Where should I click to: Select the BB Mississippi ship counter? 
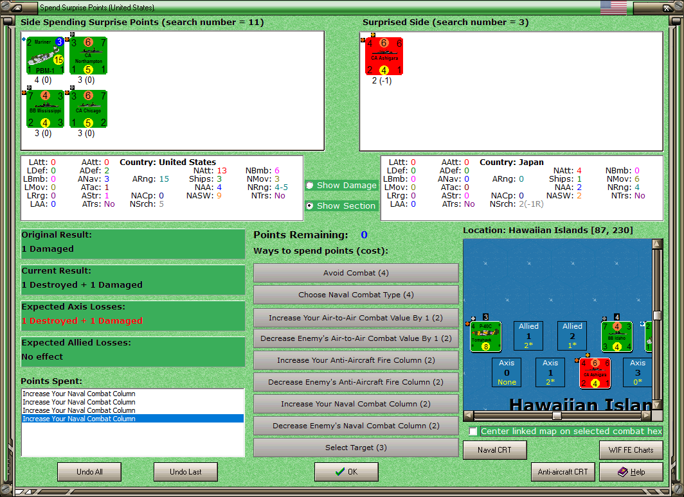coord(46,109)
